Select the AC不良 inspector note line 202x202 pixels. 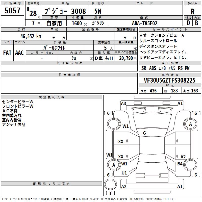10,111
